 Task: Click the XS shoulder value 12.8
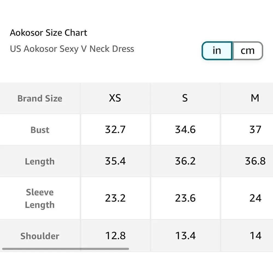tap(115, 236)
